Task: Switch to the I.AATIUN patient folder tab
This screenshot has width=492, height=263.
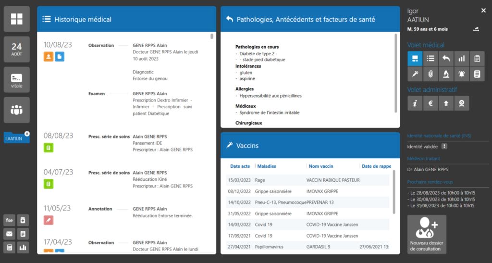Action: point(14,139)
